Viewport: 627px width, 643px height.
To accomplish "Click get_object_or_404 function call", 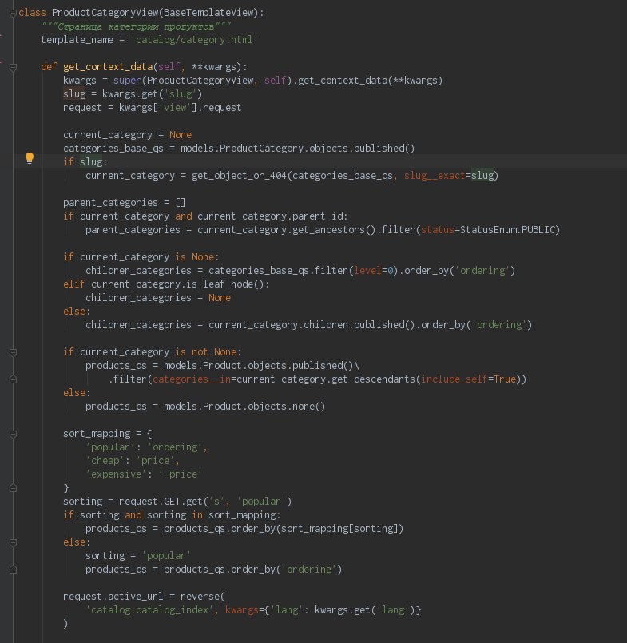I will tap(239, 176).
